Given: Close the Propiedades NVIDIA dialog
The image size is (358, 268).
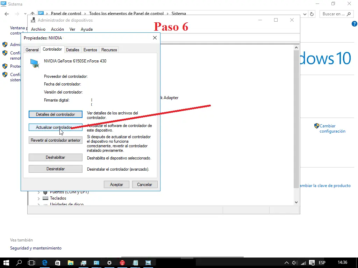Looking at the screenshot, I should tap(155, 38).
